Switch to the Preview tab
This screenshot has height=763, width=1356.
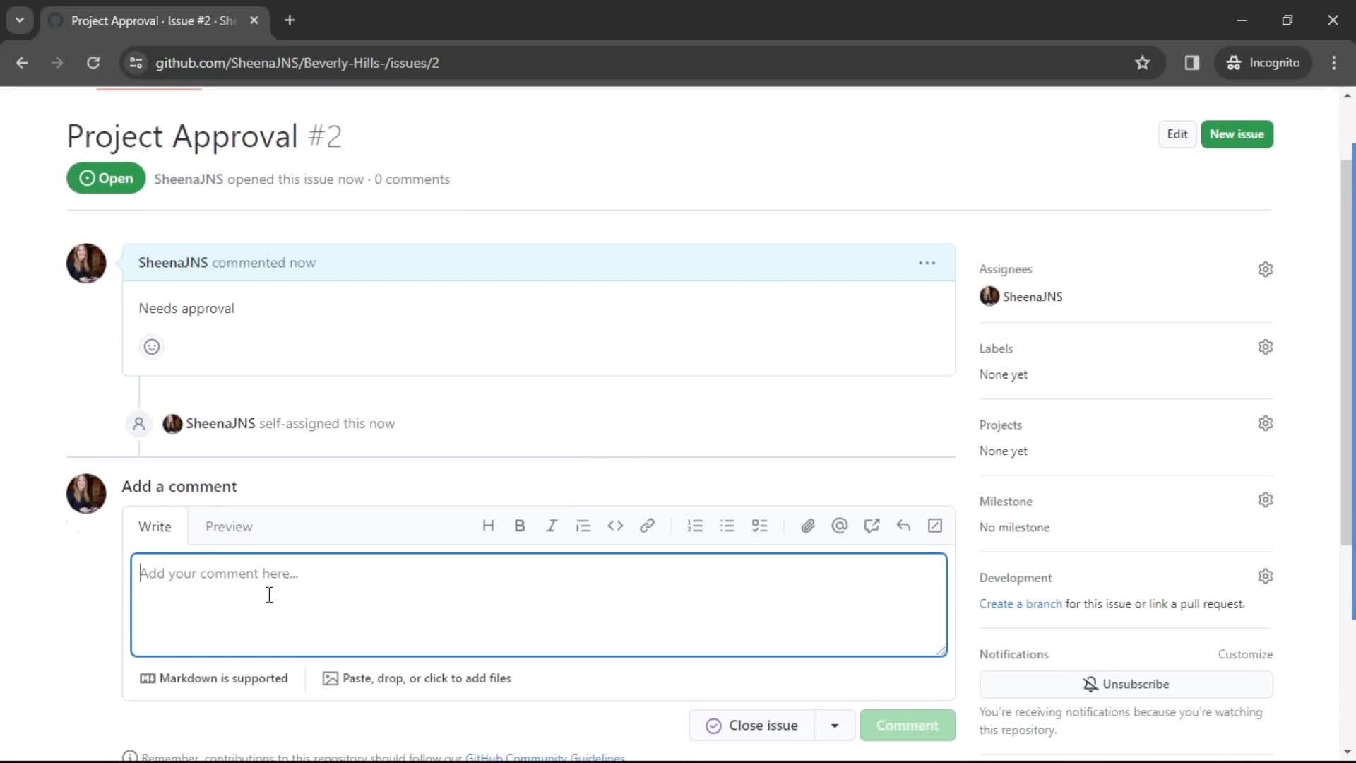tap(229, 526)
